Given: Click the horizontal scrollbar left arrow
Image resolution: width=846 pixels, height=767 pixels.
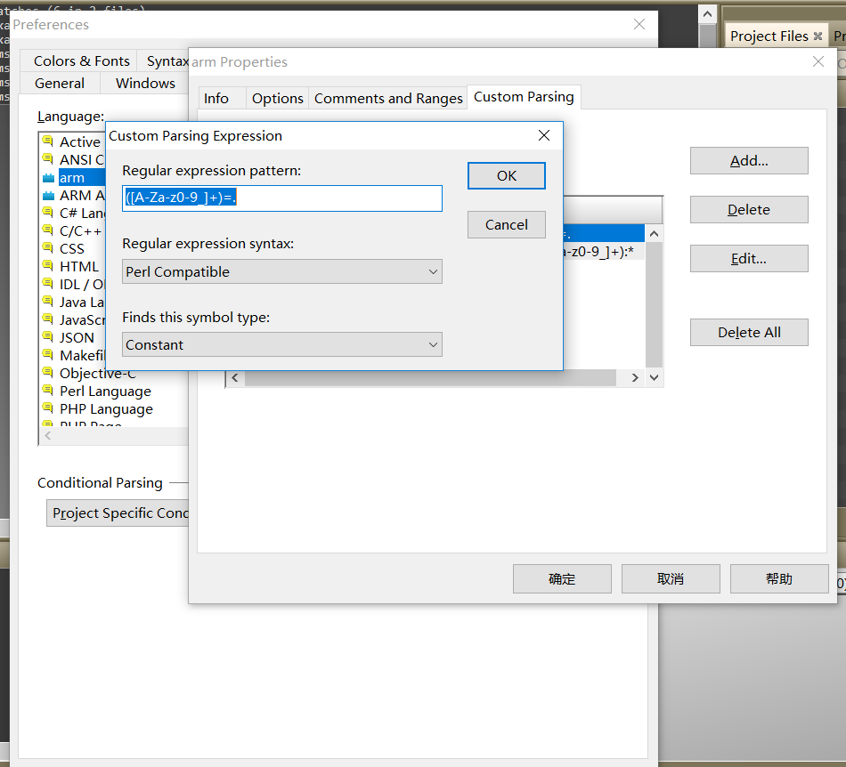Looking at the screenshot, I should click(234, 377).
